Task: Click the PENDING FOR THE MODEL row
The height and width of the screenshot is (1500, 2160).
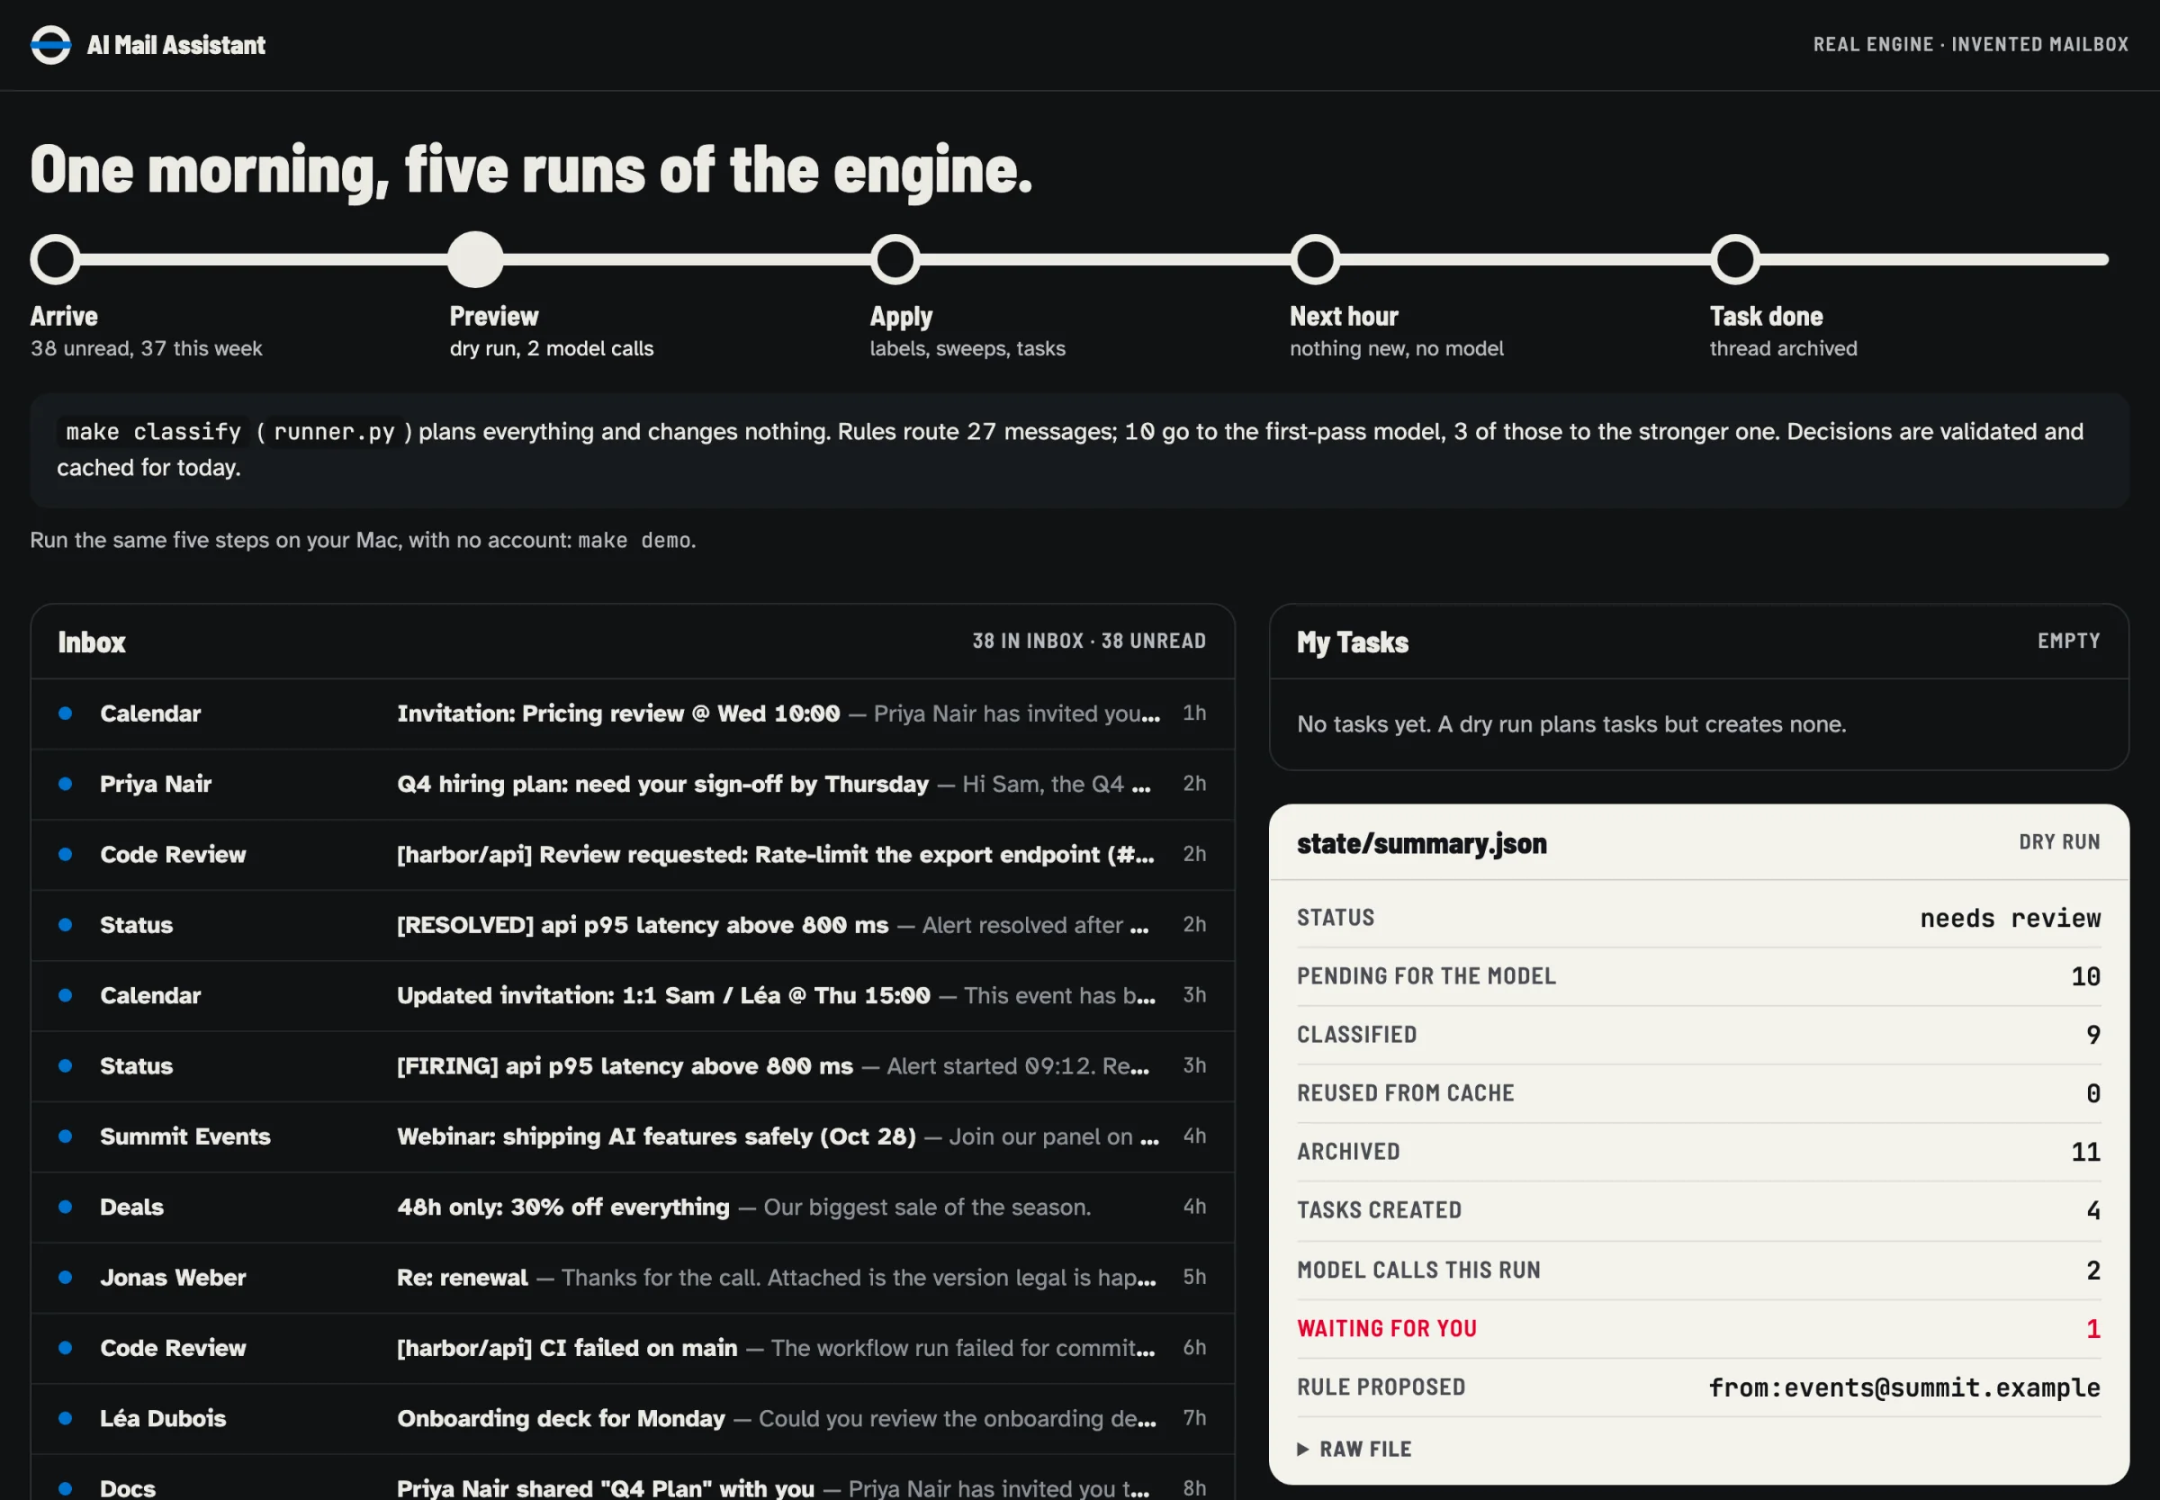Action: point(1698,976)
